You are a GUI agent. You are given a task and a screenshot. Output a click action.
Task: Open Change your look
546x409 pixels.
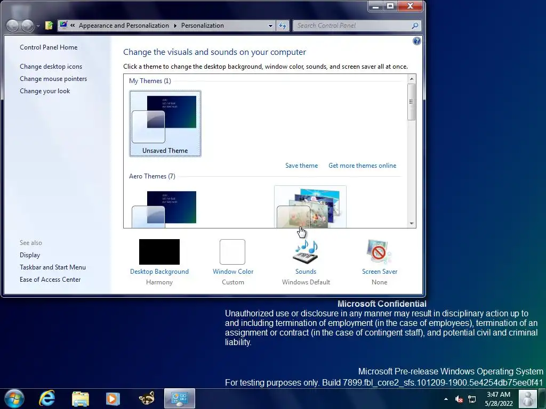(x=45, y=91)
